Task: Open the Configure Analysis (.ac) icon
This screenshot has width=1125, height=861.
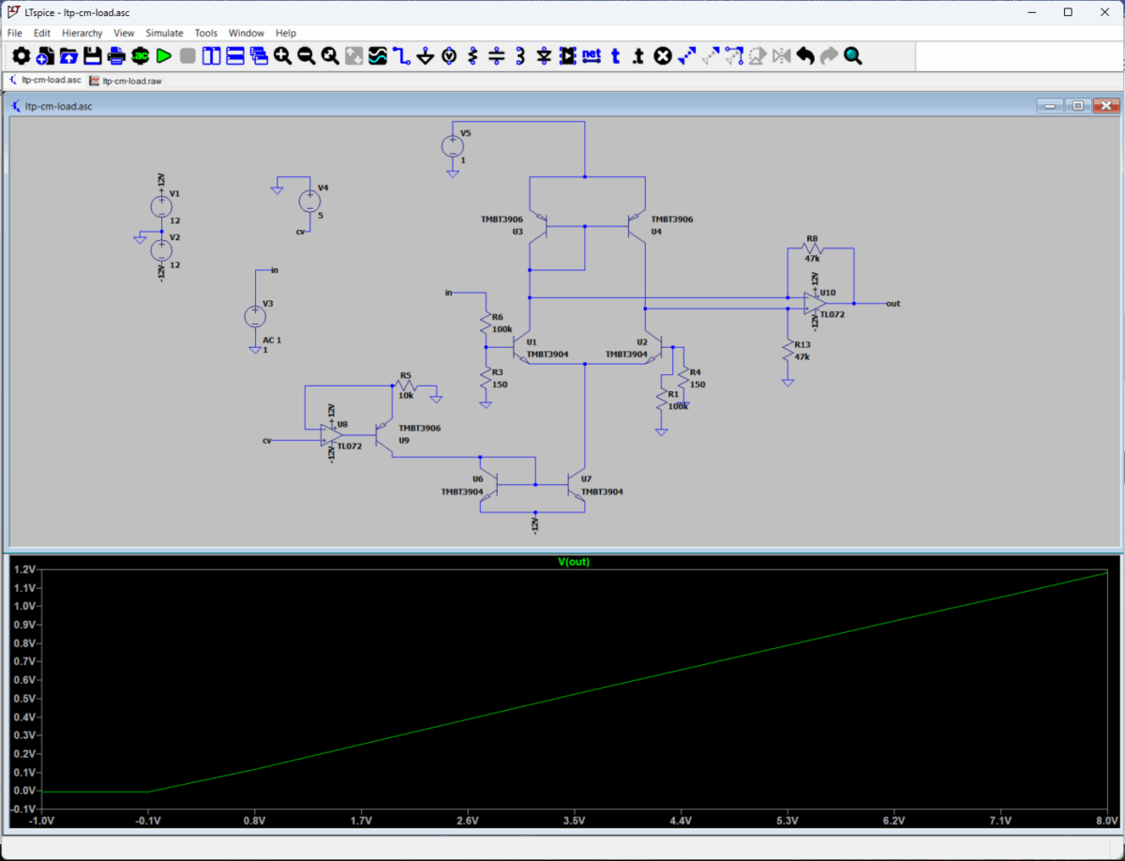Action: (140, 56)
